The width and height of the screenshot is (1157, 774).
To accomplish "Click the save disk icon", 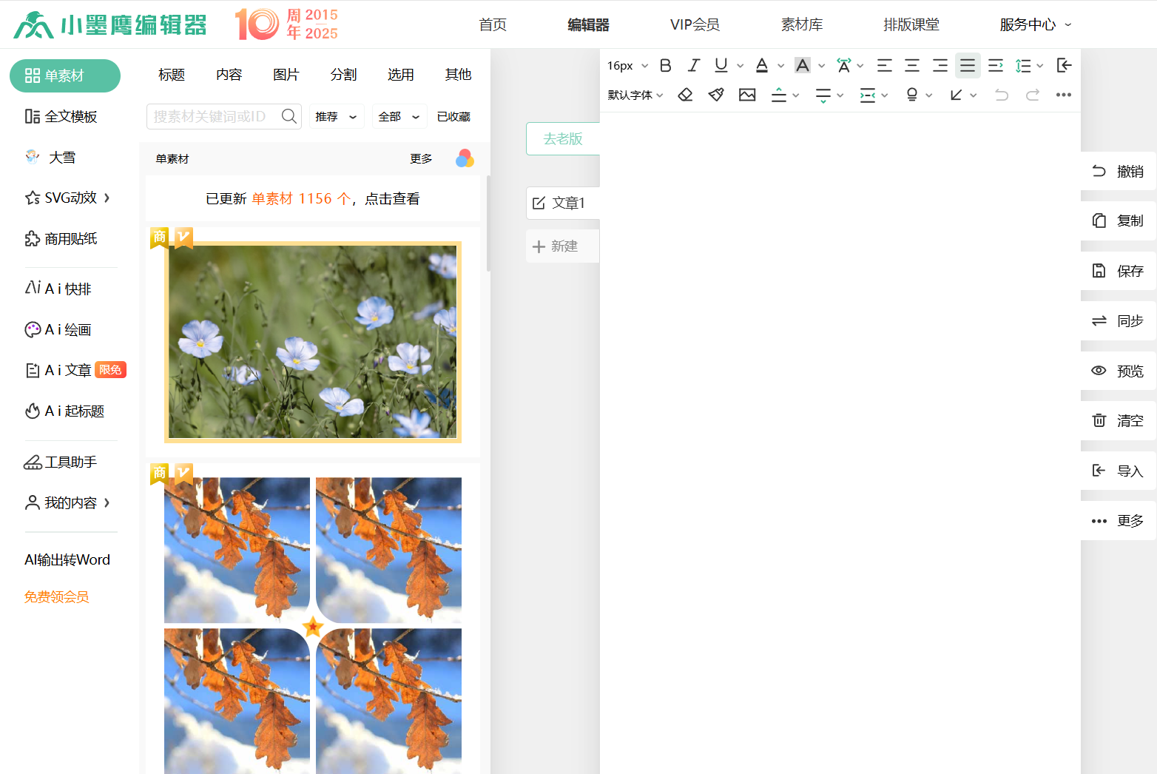I will coord(1099,271).
